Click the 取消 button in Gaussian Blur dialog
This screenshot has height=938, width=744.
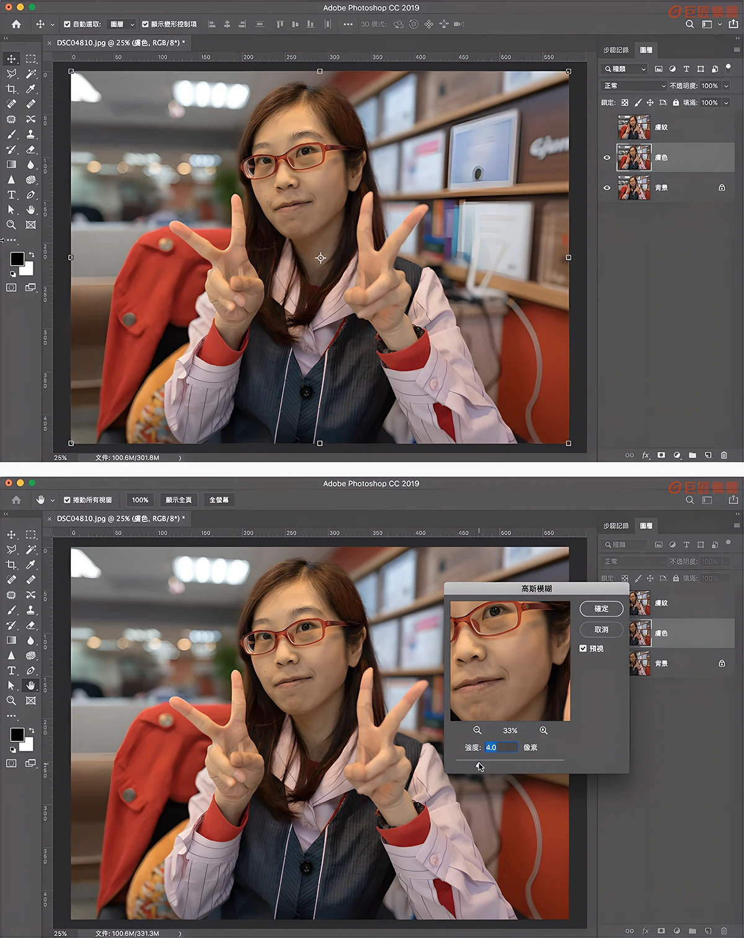coord(601,629)
